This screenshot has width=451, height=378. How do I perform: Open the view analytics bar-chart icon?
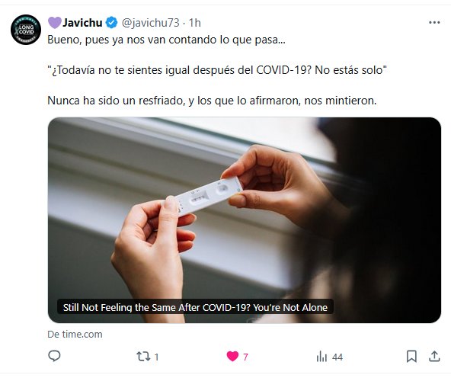coord(321,357)
